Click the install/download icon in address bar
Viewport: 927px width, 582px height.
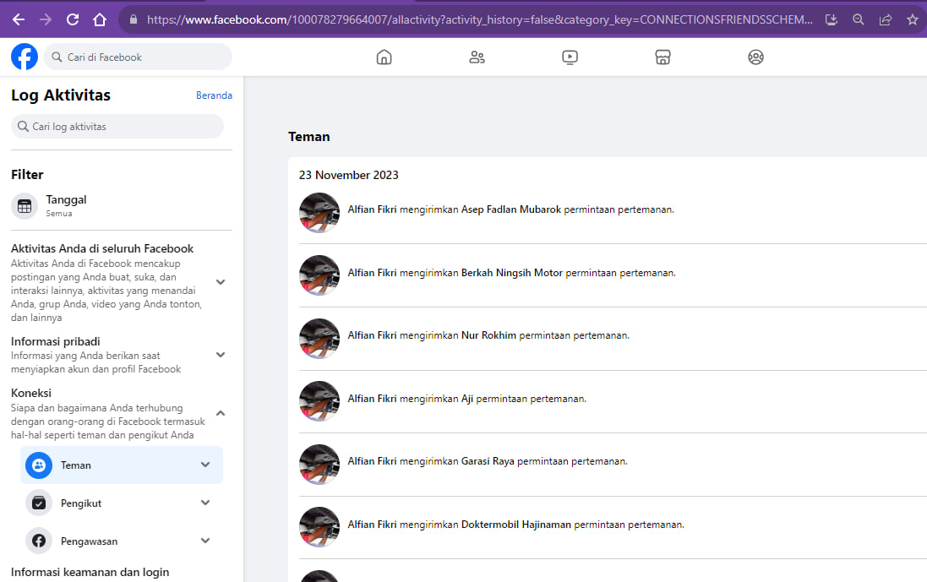[x=832, y=19]
